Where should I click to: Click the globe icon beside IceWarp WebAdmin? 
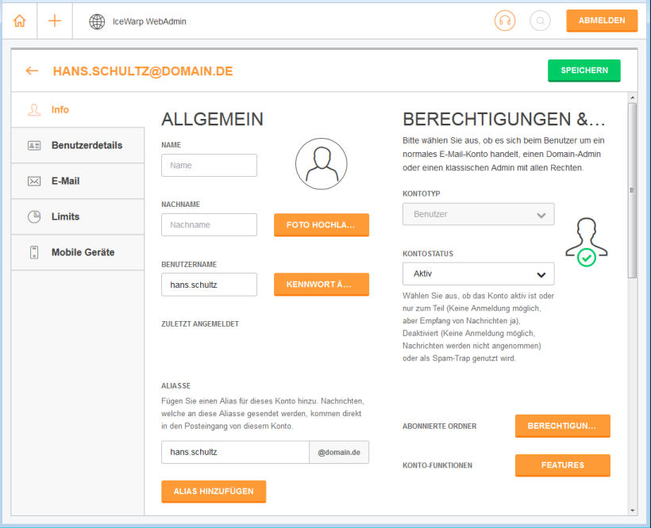pos(97,21)
